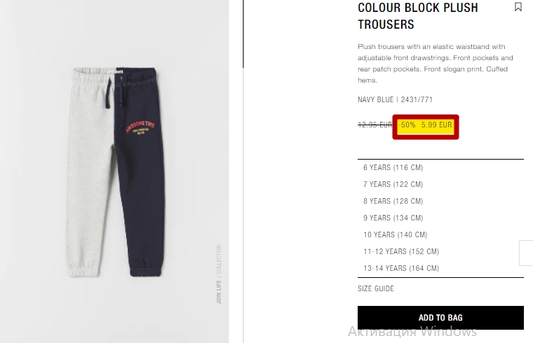The image size is (533, 343).
Task: Click the JOIN LIFE / COLLECTION label
Action: point(219,274)
